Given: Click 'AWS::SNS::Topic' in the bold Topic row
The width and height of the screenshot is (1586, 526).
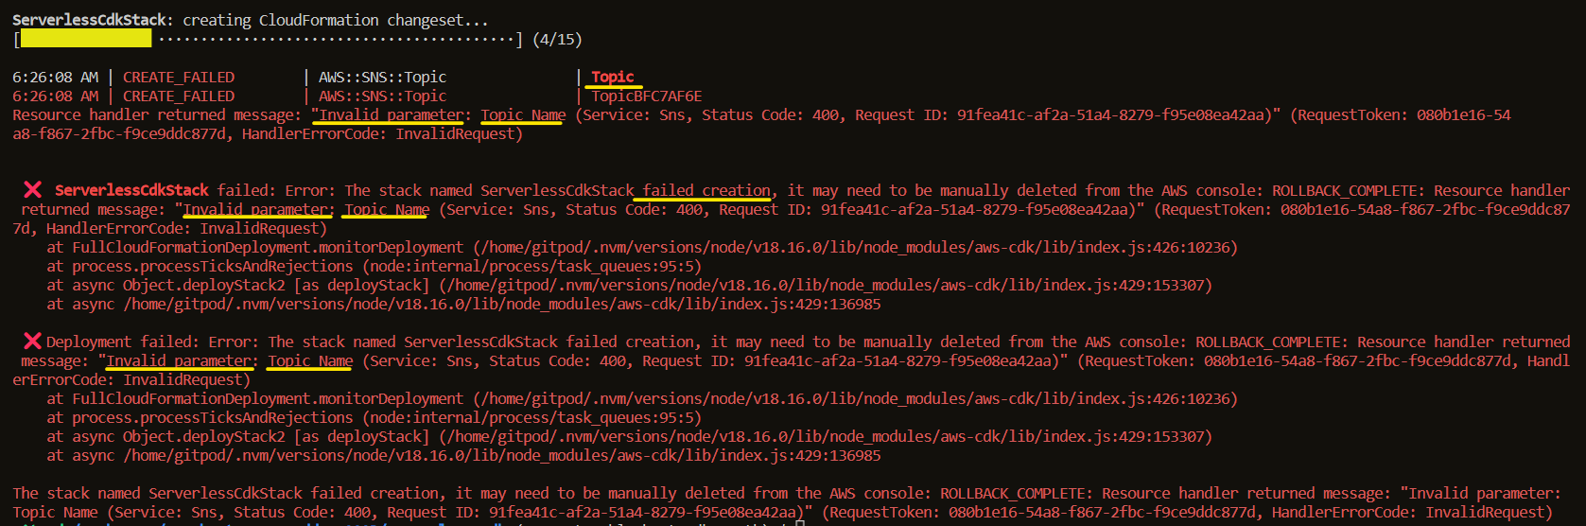Looking at the screenshot, I should [382, 77].
